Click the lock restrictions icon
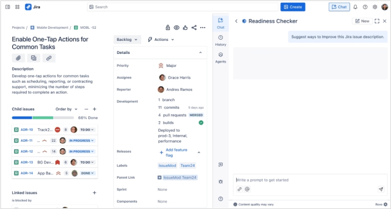The height and width of the screenshot is (209, 391). (x=168, y=28)
